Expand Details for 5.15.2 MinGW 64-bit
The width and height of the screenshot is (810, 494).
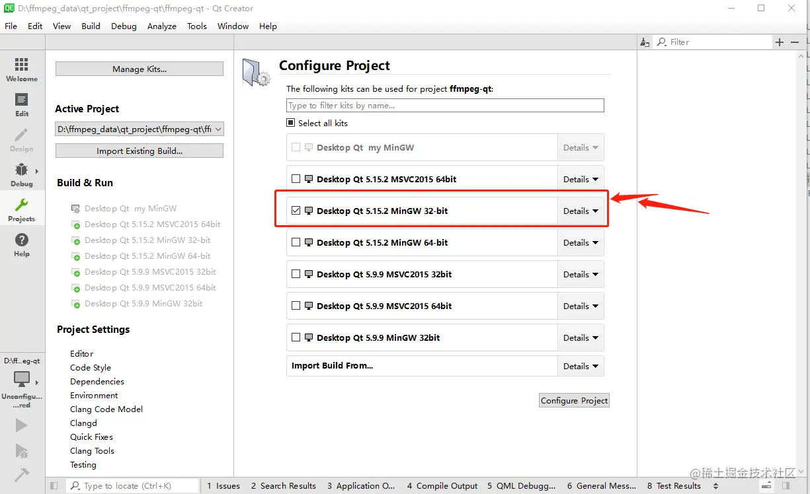(x=581, y=242)
